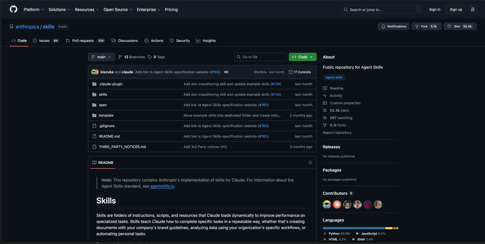
Task: Open the Activity sidebar link
Action: coord(332,96)
